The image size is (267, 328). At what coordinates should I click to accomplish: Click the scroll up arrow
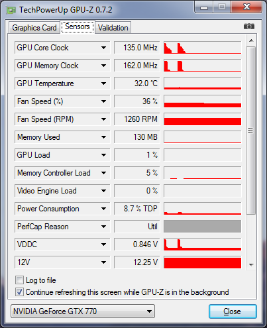coord(251,40)
